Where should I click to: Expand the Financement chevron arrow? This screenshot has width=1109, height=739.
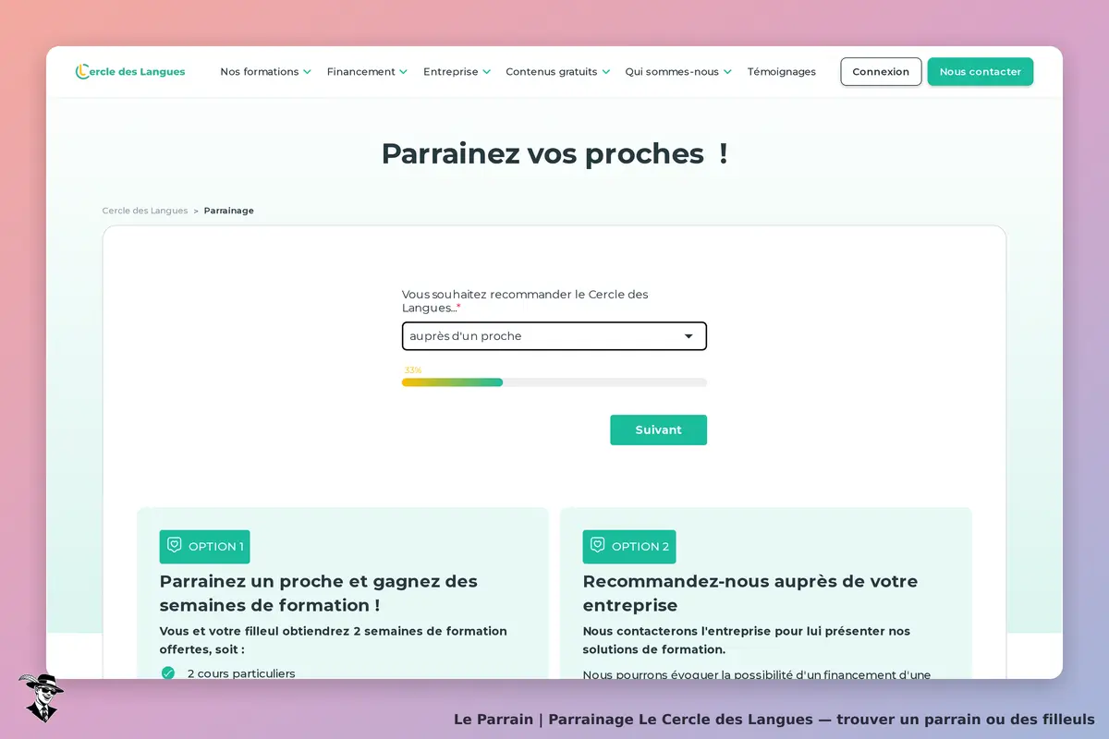pos(403,72)
